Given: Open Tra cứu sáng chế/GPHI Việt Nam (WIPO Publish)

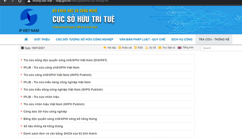Looking at the screenshot, I should click(x=57, y=75).
